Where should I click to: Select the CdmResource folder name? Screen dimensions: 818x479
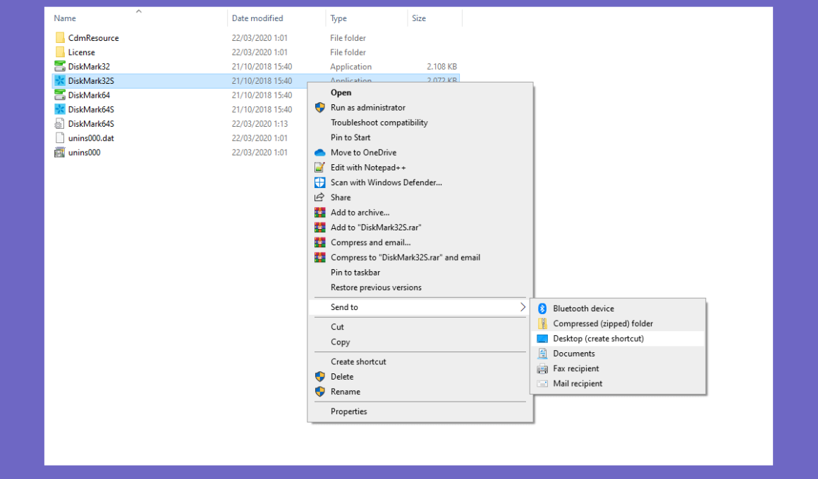93,37
